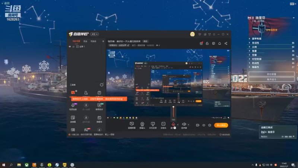
Task: Switch to the second scene tab
Action: click(x=85, y=41)
